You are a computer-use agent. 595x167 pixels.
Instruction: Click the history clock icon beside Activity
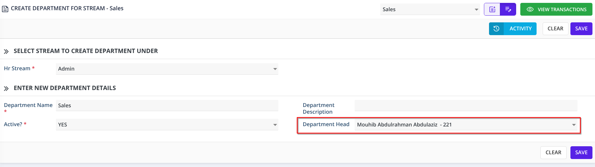pyautogui.click(x=496, y=29)
